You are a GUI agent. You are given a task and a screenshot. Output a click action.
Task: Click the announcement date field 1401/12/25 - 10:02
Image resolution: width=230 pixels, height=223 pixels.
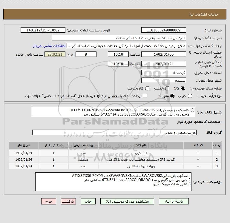pyautogui.click(x=43, y=30)
